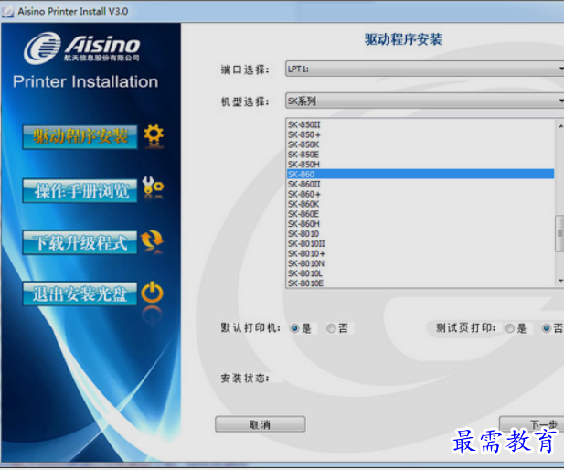Click the Aisino logo
Image resolution: width=564 pixels, height=470 pixels.
82,48
